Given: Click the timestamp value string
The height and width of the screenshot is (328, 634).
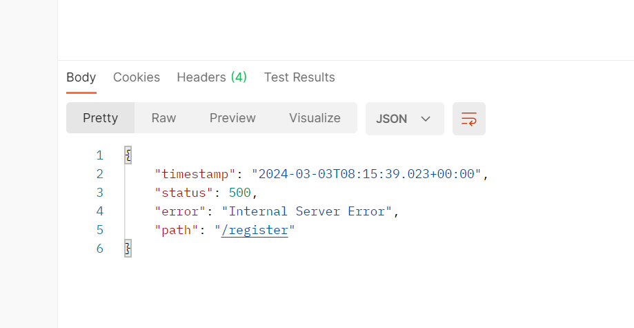Looking at the screenshot, I should coord(366,174).
